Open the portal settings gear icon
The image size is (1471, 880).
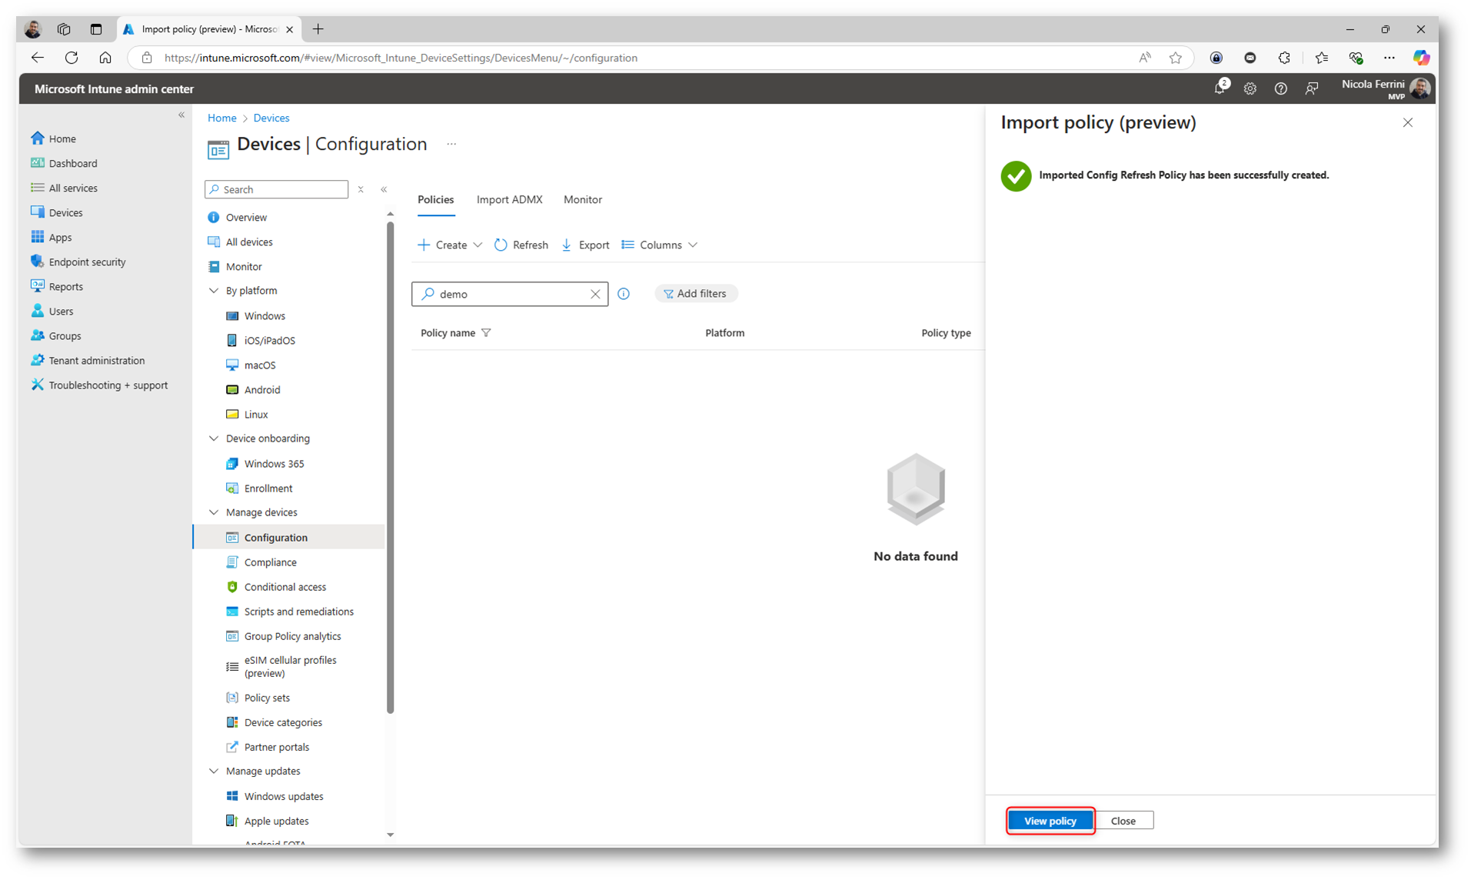[1250, 89]
